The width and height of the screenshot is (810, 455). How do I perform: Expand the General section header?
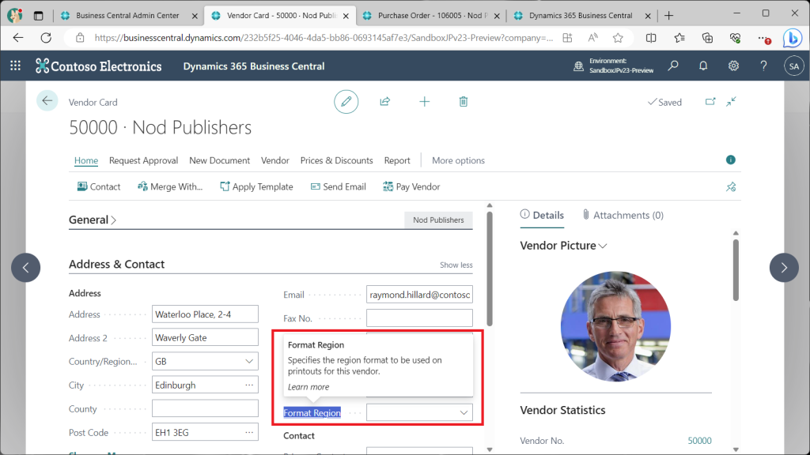93,220
